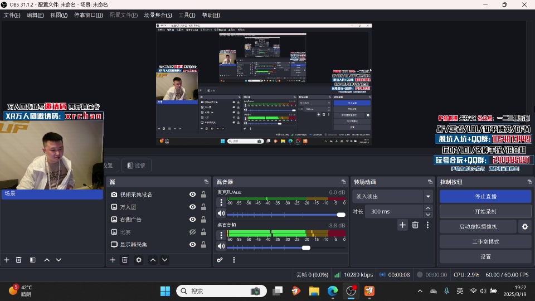This screenshot has width=535, height=301.
Task: Undock the 源 sources panel
Action: pyautogui.click(x=206, y=182)
